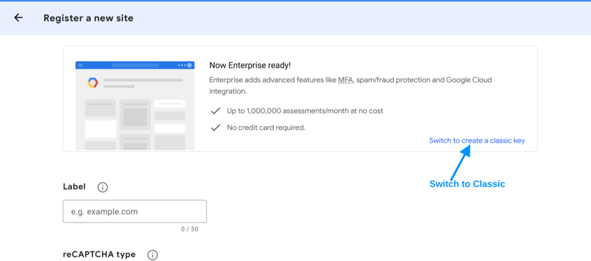Click the No credit card required text
Viewport: 591px width, 261px height.
click(266, 127)
